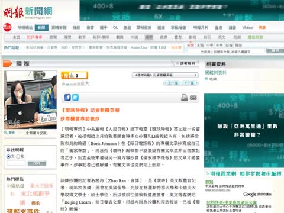Click the top-right keyword search field

226,51
